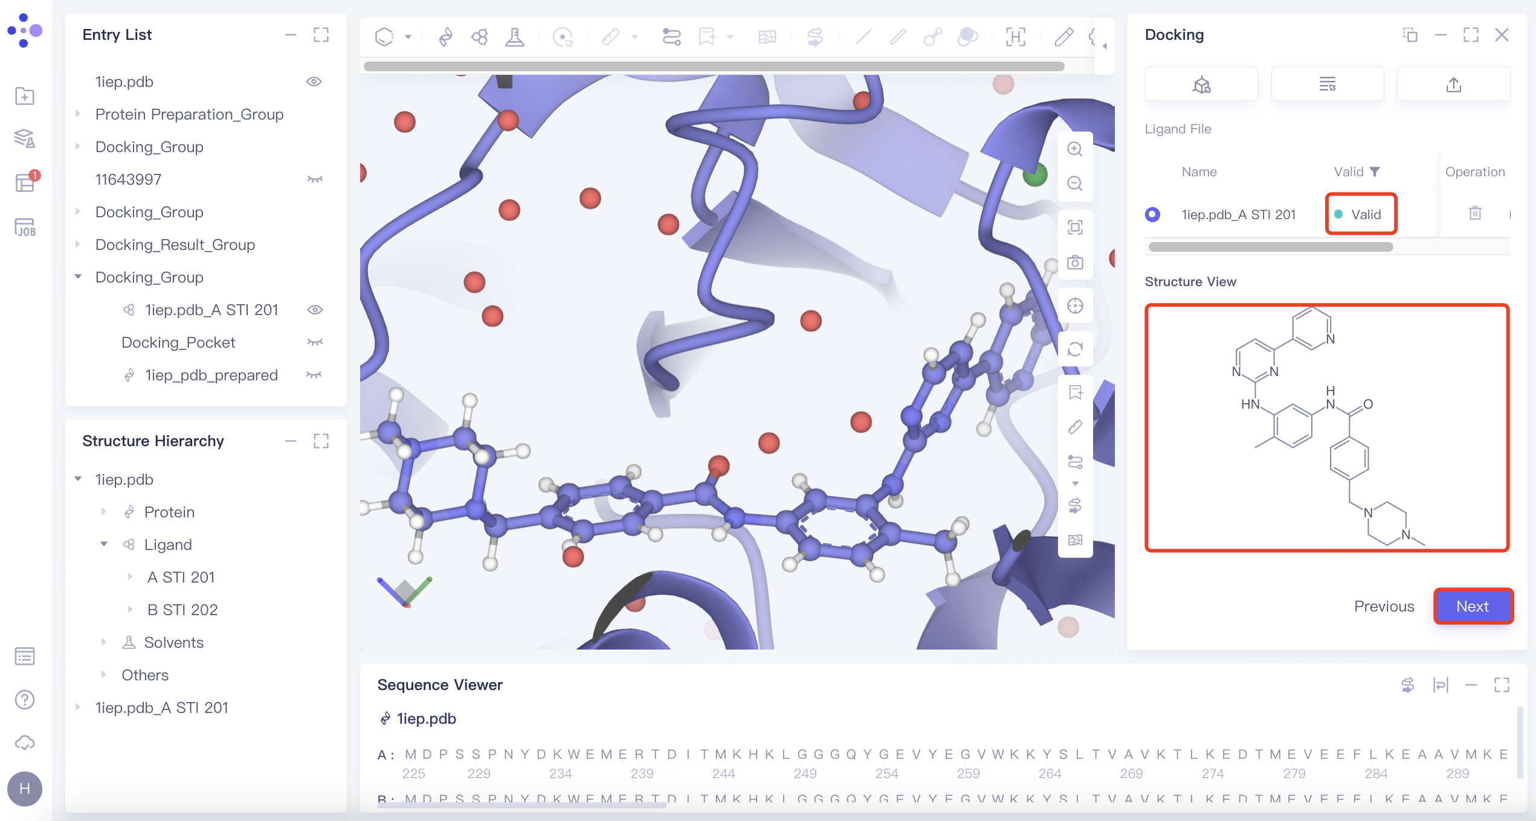The image size is (1536, 821).
Task: Zoom in on the 3D viewport
Action: click(x=1075, y=149)
